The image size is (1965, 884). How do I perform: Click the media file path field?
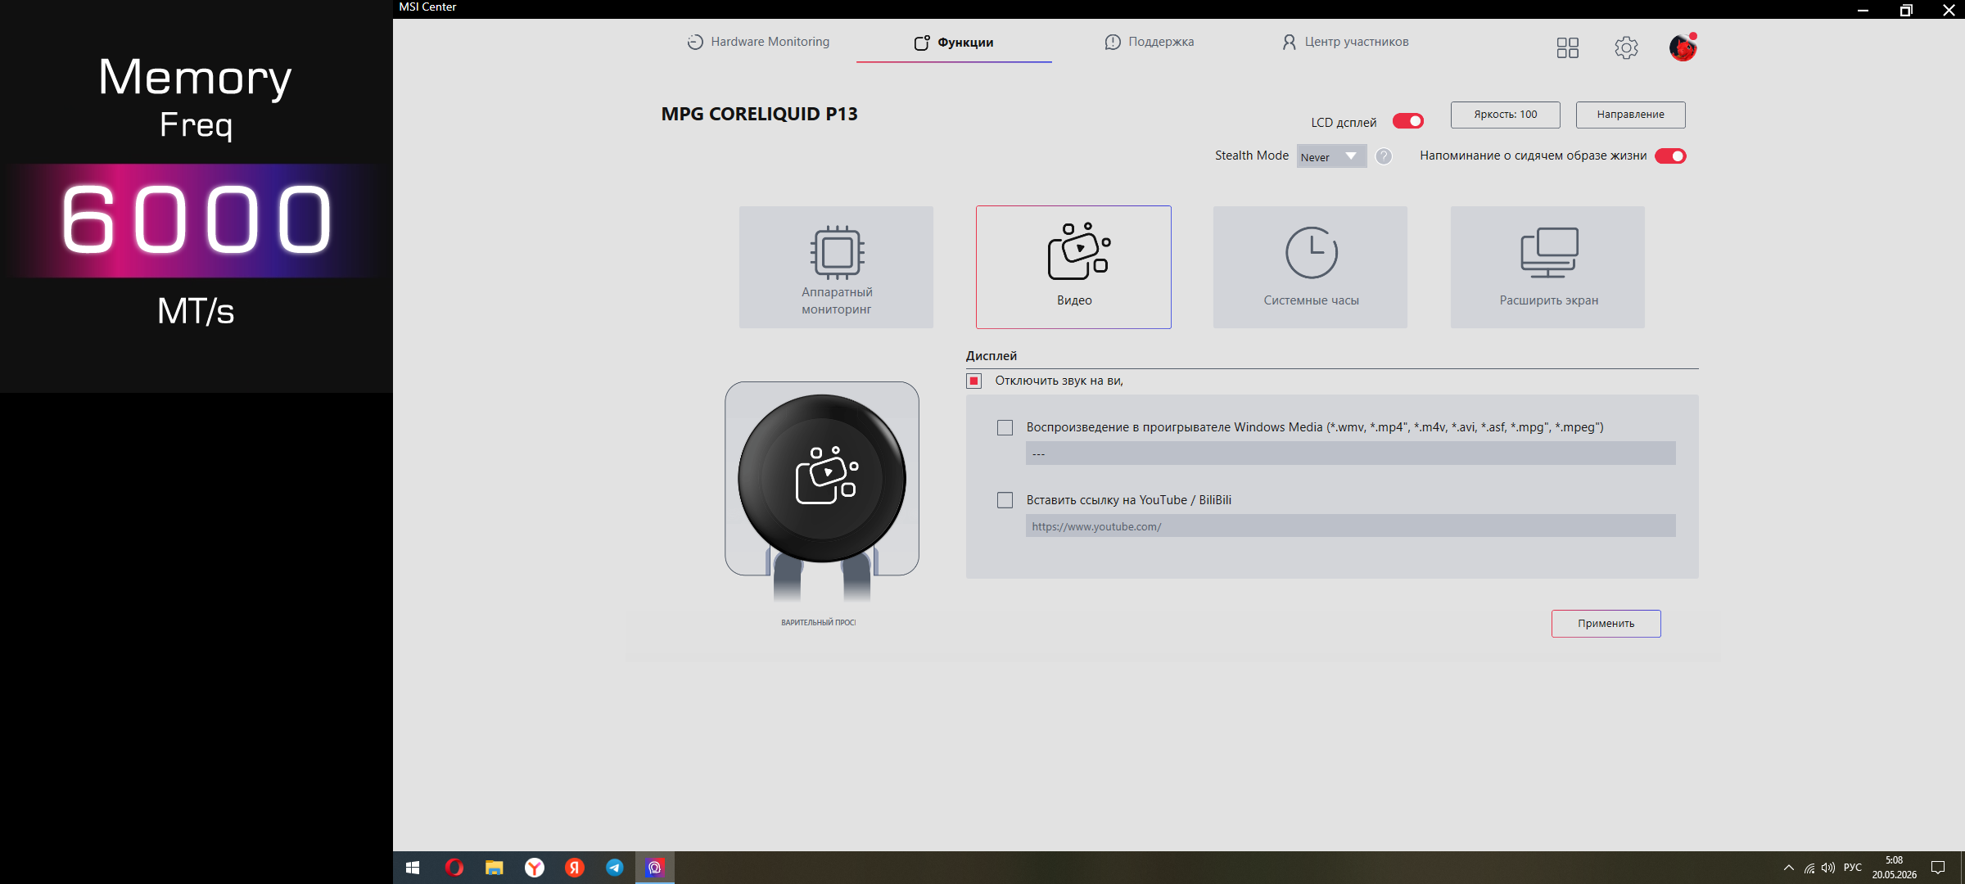(x=1350, y=453)
